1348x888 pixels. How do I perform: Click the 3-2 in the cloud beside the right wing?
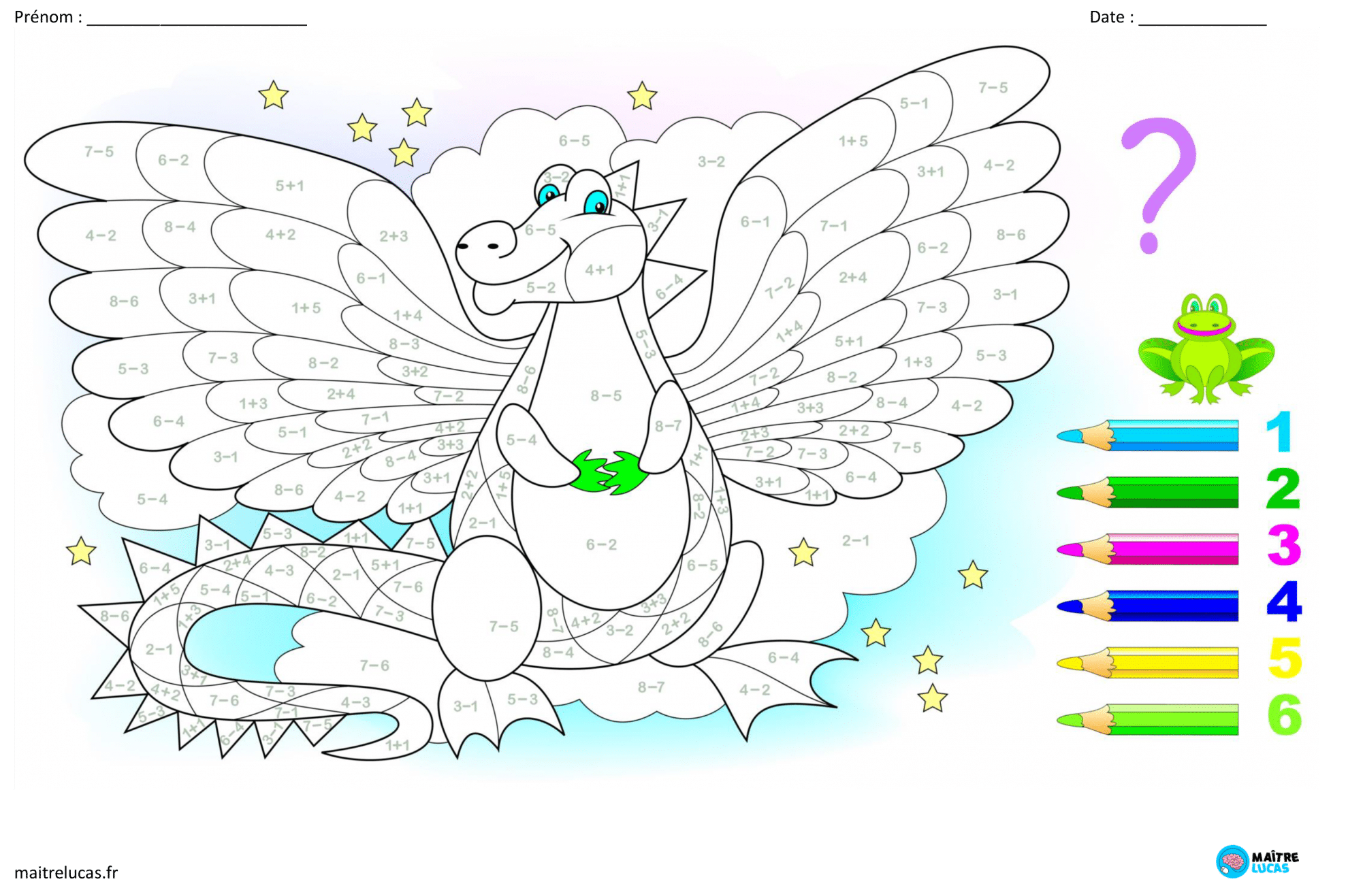pos(711,162)
